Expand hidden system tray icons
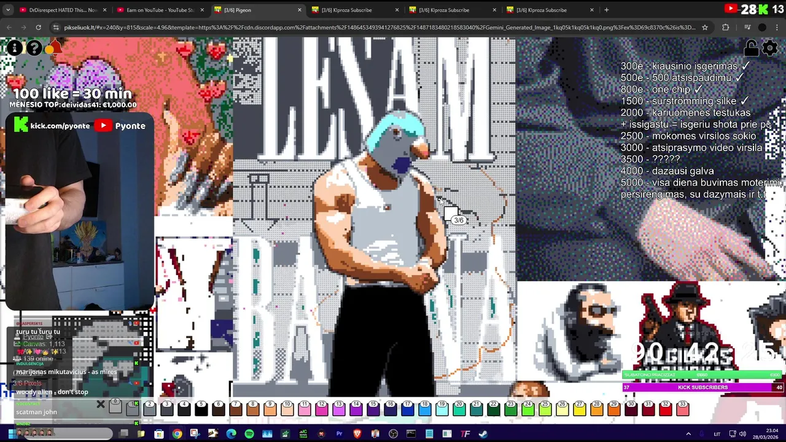Screen dimensions: 786x442 (688, 434)
